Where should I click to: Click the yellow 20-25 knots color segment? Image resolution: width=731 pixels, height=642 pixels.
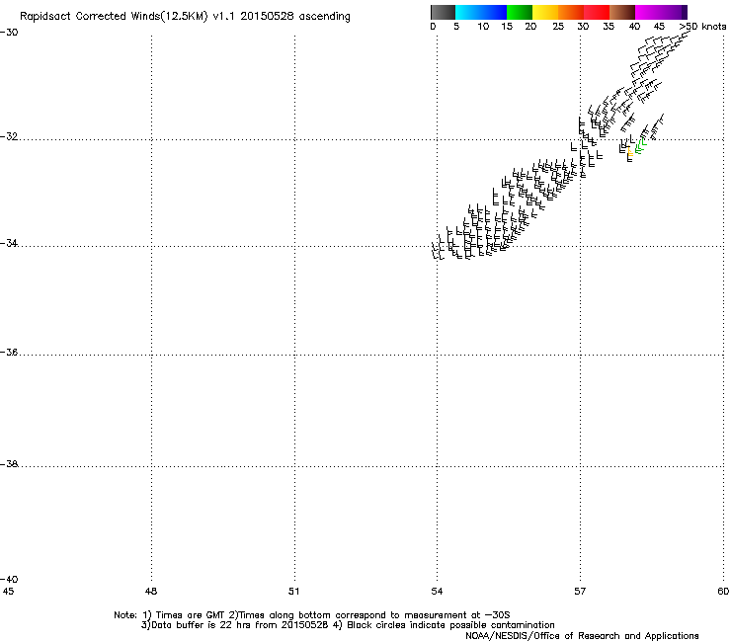(x=545, y=12)
